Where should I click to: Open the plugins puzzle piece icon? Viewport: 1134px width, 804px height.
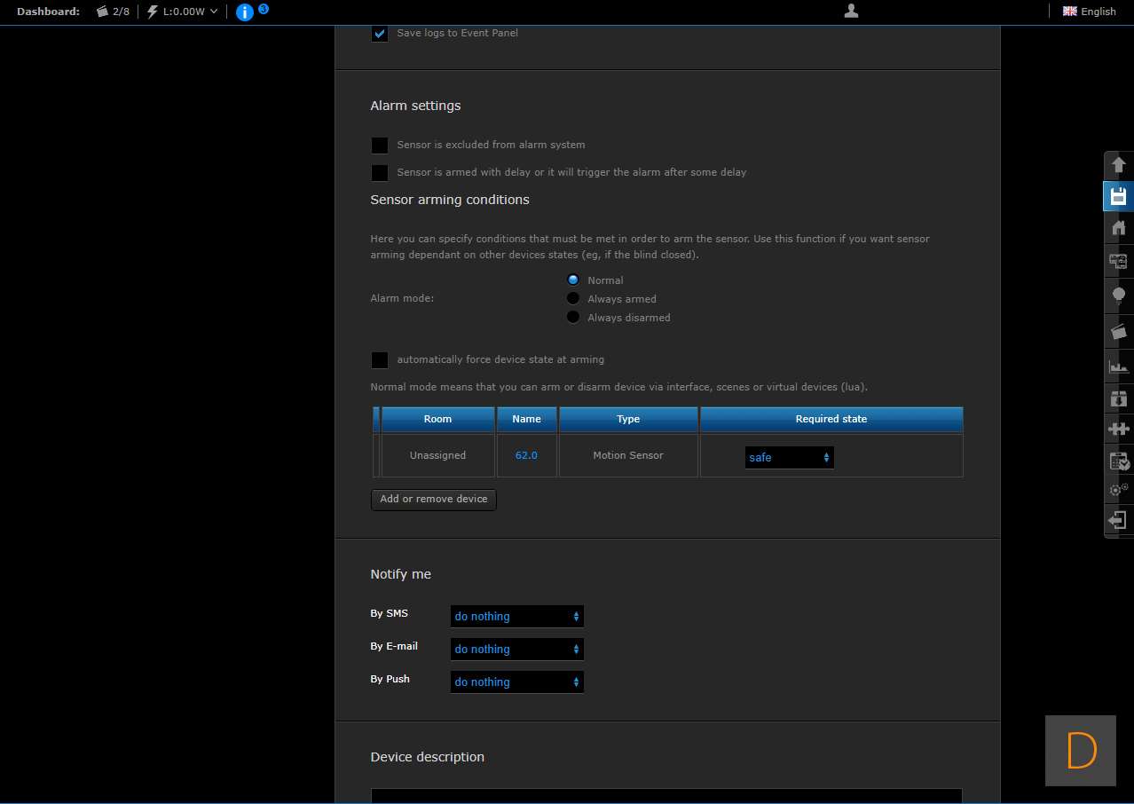[x=1118, y=429]
